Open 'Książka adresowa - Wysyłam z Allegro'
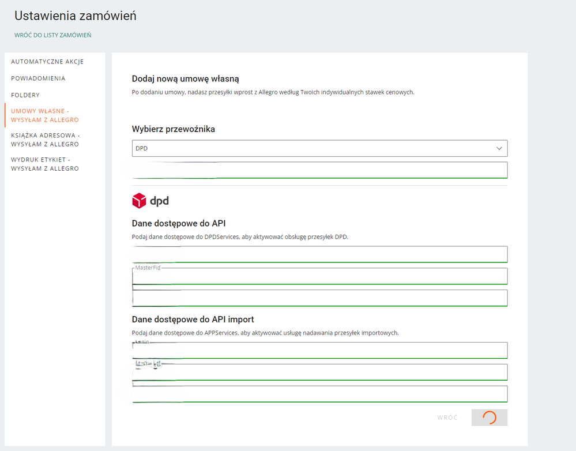 click(45, 140)
